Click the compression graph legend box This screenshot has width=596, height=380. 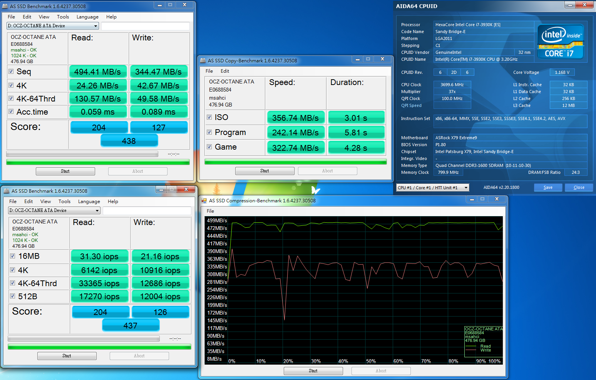coord(484,342)
